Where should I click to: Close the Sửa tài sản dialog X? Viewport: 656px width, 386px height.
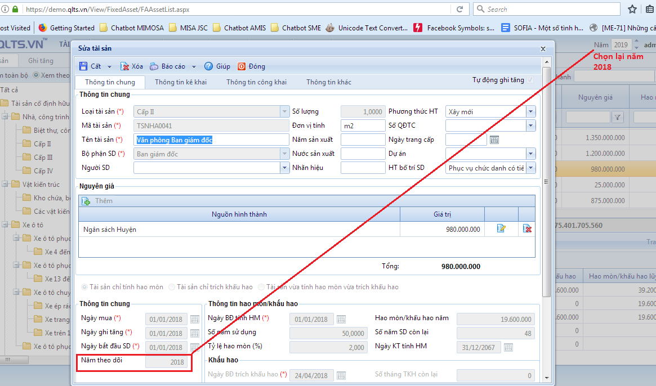click(543, 49)
